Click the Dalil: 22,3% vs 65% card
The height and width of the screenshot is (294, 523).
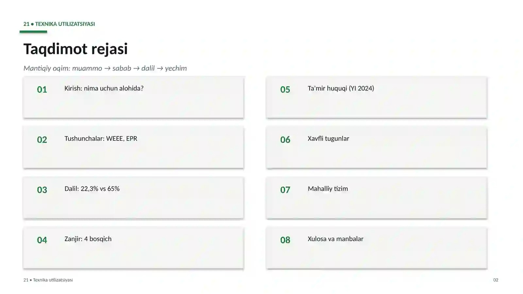click(x=133, y=198)
